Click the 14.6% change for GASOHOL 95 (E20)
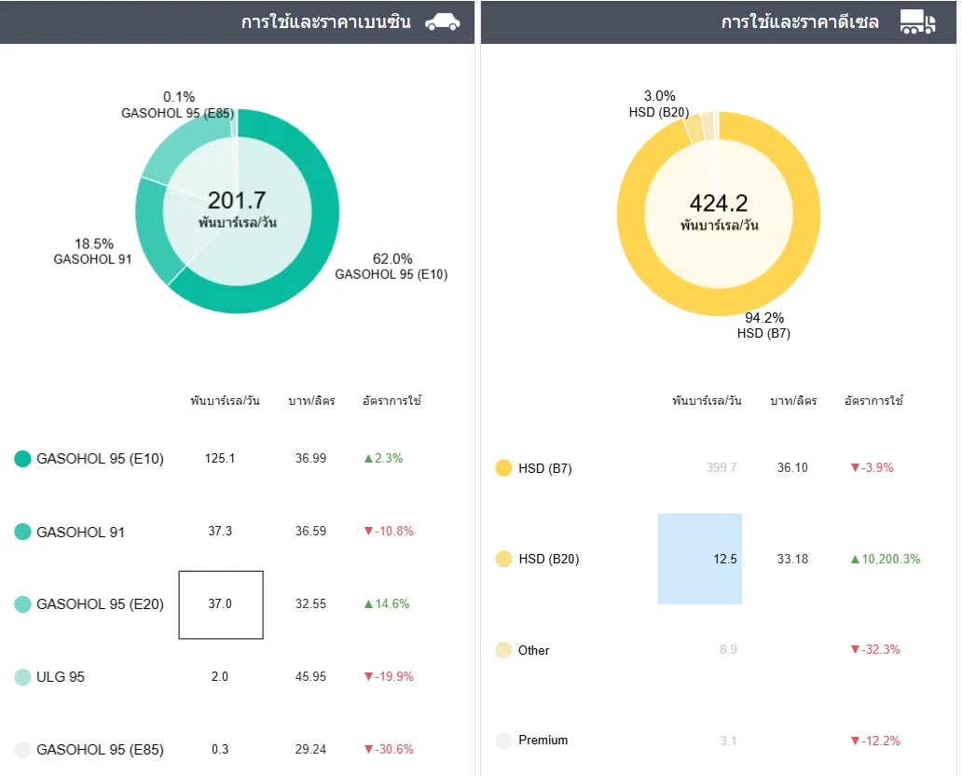Screen dimensions: 962x776 point(387,603)
